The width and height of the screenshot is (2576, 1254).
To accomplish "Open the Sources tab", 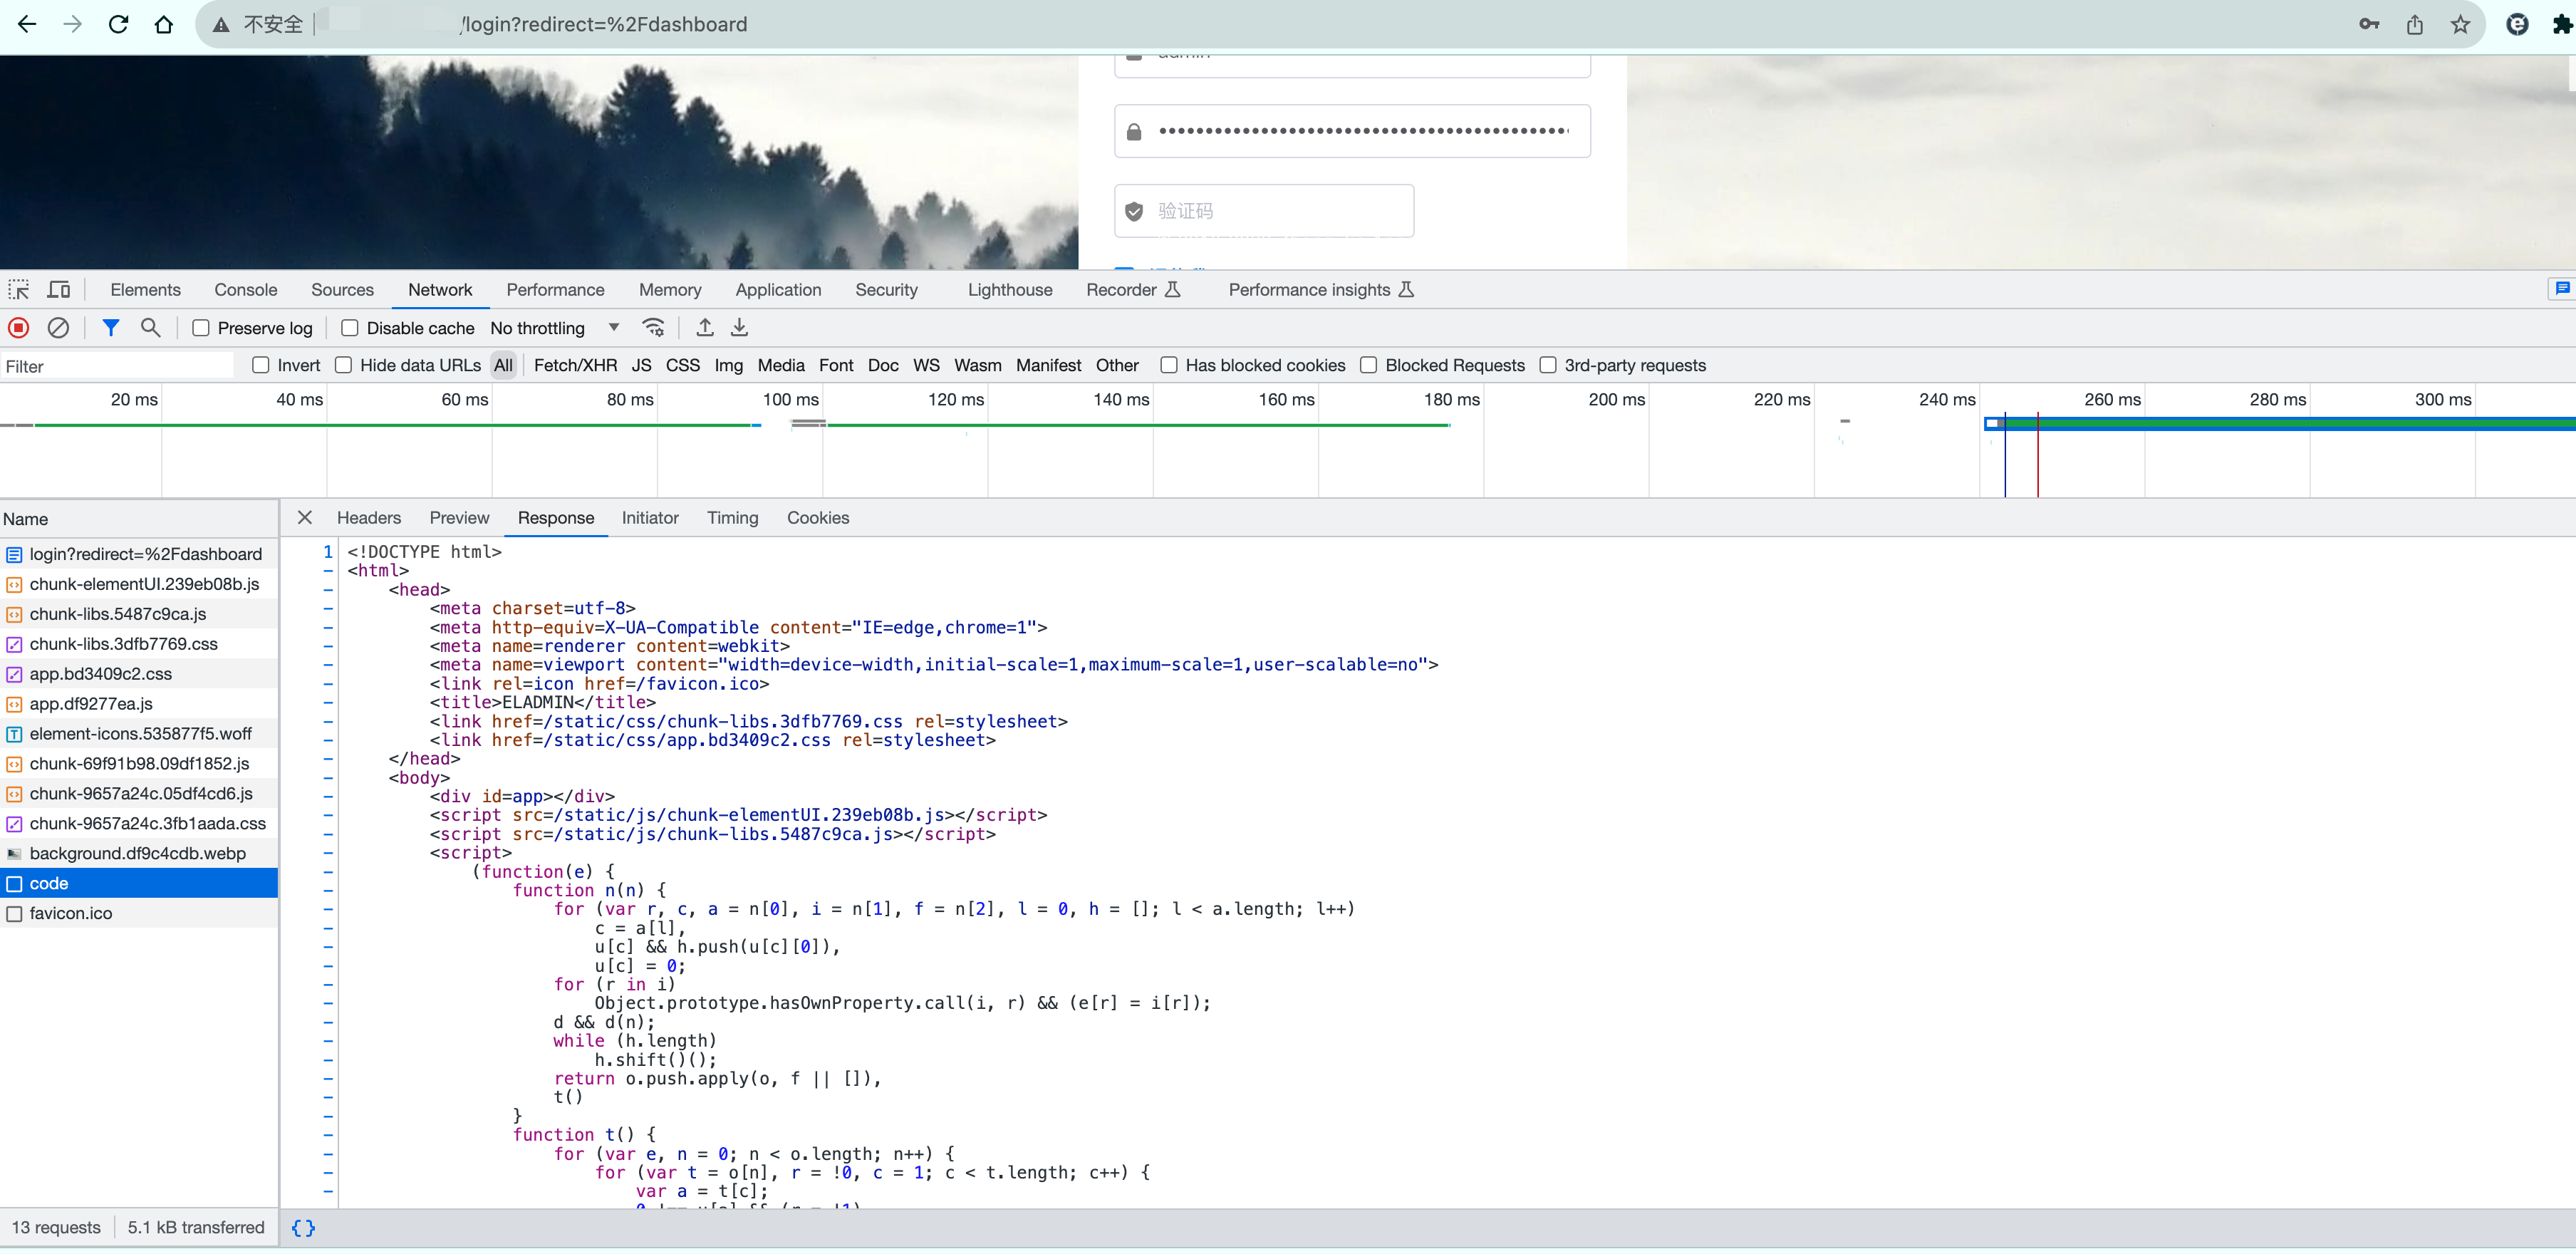I will (342, 290).
